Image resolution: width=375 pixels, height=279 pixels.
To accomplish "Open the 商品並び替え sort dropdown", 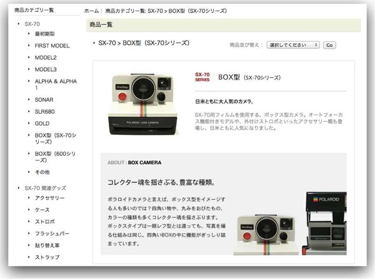I will 292,45.
